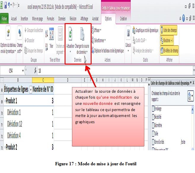Open the Étiquettes de lignes filter dropdown
The image size is (195, 173).
click(31, 89)
